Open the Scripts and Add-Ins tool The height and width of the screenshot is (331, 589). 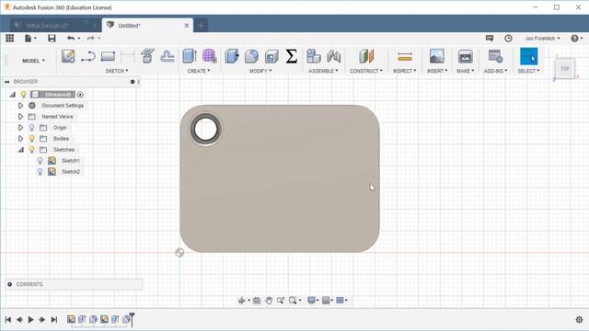[495, 56]
